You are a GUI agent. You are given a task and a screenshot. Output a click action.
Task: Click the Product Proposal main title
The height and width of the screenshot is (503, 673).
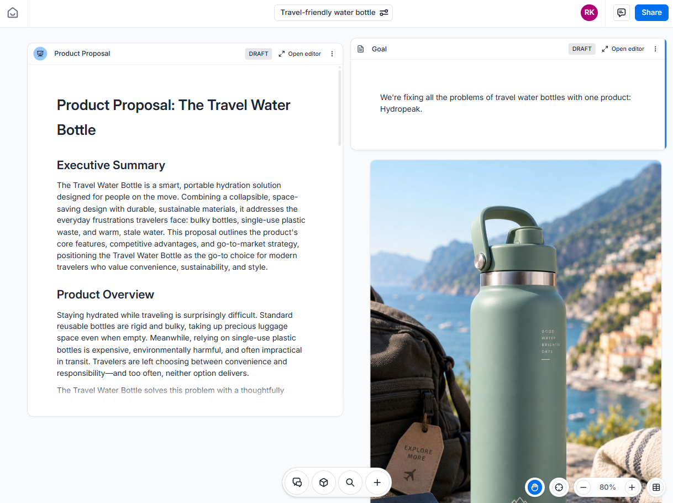[173, 117]
